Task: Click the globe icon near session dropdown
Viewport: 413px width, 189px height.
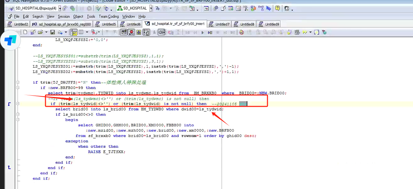Action: 72,8
